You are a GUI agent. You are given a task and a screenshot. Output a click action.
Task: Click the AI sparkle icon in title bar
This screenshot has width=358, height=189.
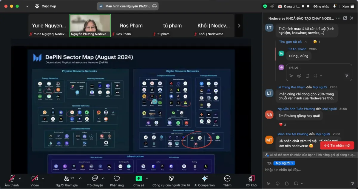point(272,6)
